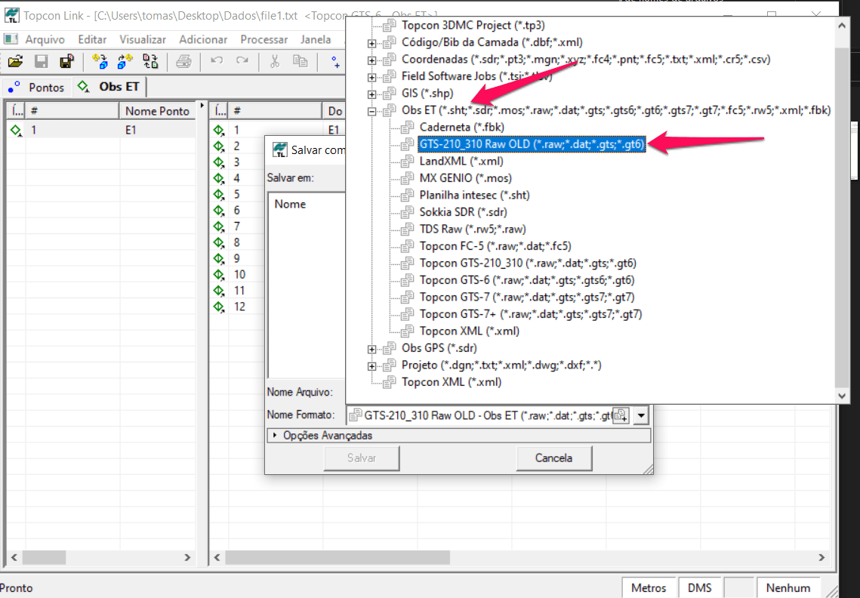Select Planilha intesec (*.sht) format

coord(474,196)
